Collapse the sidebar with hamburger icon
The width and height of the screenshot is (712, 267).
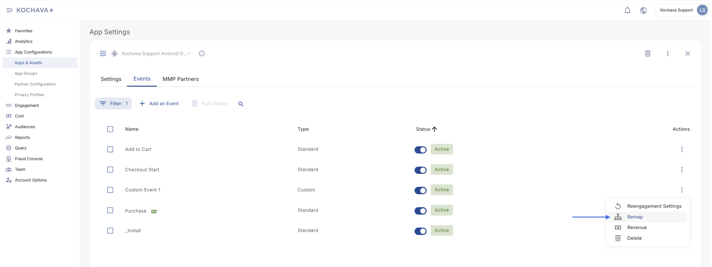(9, 10)
